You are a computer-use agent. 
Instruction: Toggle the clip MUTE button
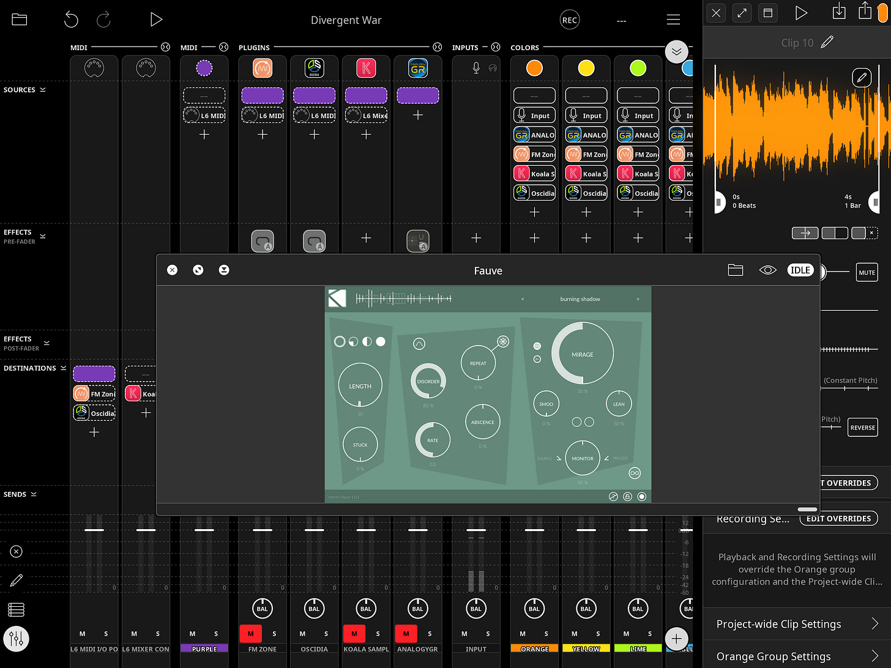point(867,273)
